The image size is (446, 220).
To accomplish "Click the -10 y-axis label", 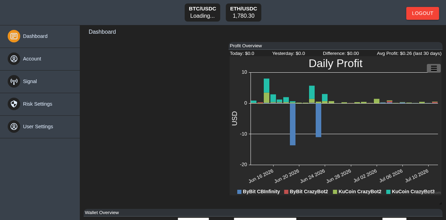I will coord(244,134).
